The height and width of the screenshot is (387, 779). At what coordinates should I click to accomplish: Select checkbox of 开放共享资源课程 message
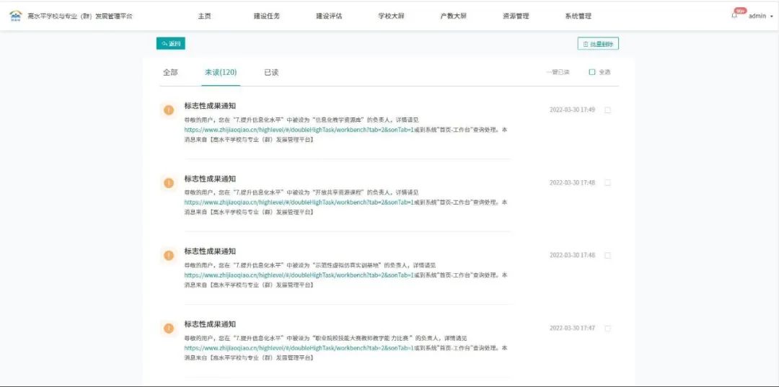607,182
